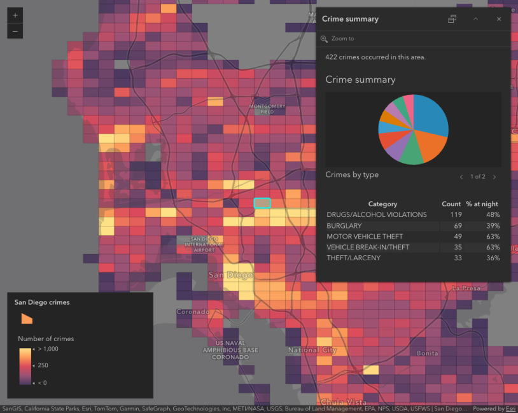
Task: Open the Esri logo link in attribution bar
Action: pos(510,408)
